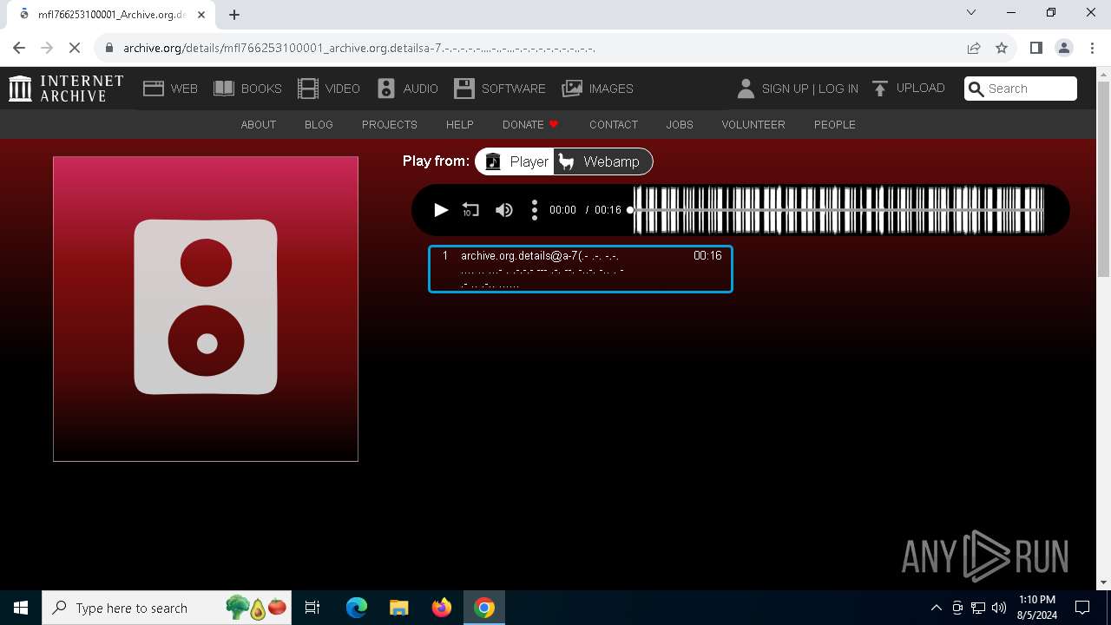
Task: Open the About page
Action: [x=259, y=124]
